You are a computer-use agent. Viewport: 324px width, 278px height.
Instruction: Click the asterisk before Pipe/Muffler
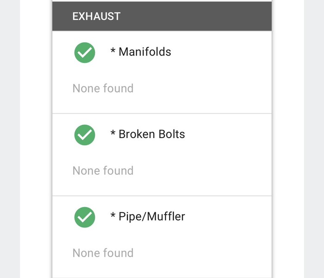click(x=112, y=216)
